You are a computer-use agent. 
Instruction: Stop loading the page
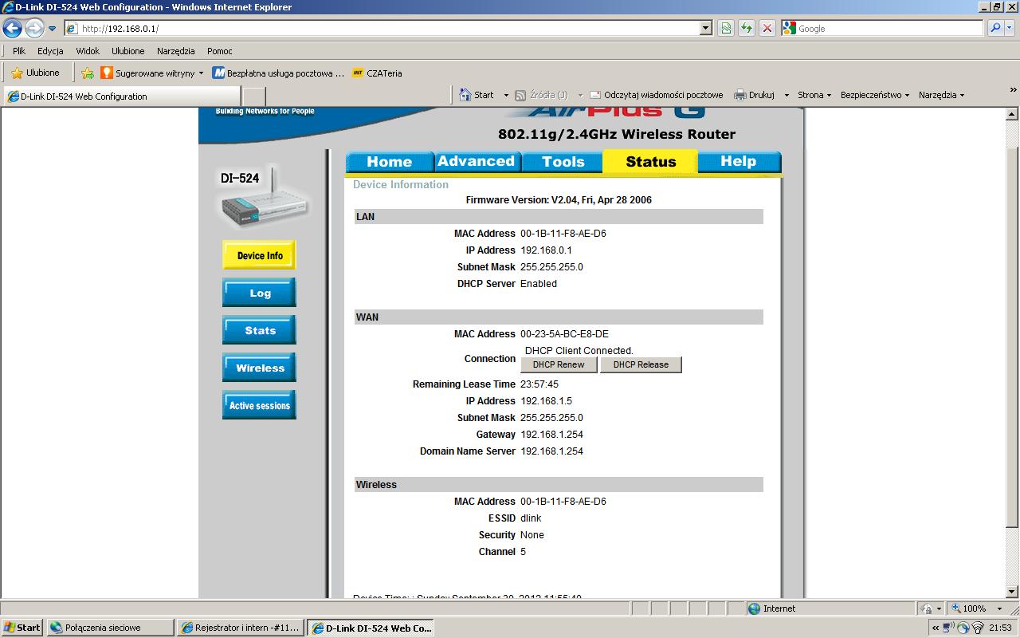coord(767,28)
